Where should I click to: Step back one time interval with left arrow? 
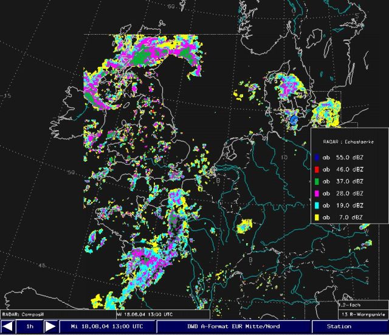click(8, 327)
